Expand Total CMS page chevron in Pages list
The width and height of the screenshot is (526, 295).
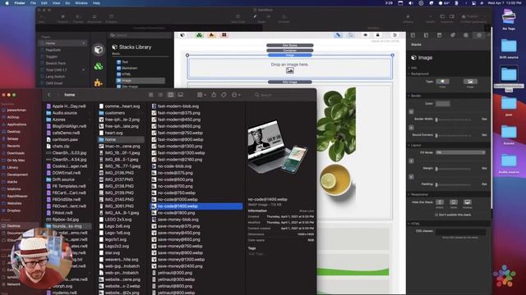(x=83, y=70)
